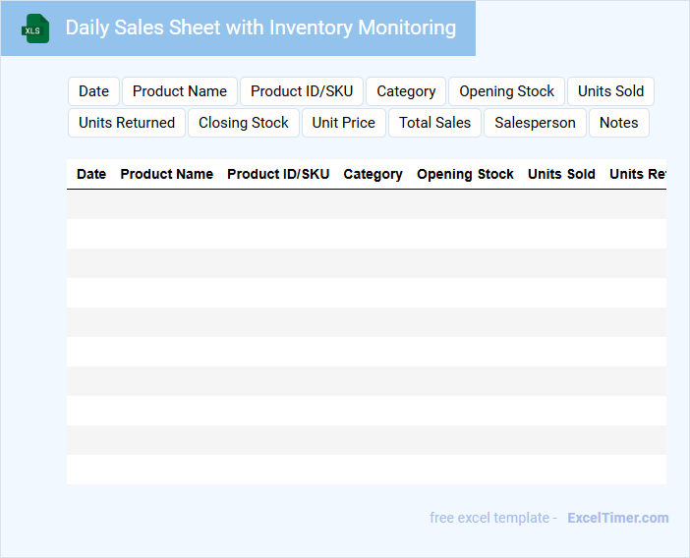
Task: Click the Units Sold table column header
Action: (x=561, y=174)
